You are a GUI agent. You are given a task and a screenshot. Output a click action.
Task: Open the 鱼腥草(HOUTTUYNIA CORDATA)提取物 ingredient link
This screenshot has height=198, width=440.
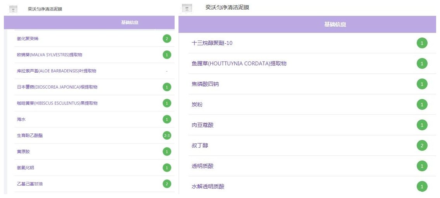239,63
